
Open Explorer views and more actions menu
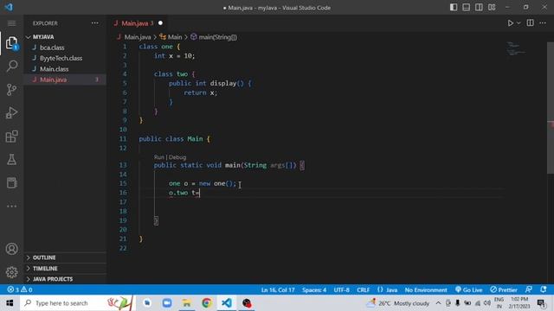pos(95,23)
